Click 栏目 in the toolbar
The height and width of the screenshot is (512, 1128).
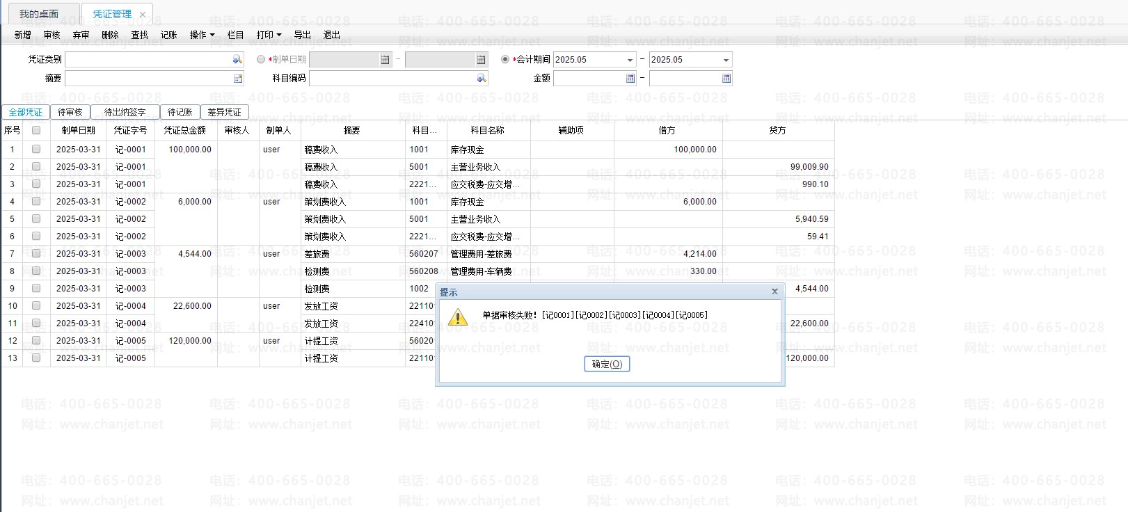pyautogui.click(x=235, y=35)
